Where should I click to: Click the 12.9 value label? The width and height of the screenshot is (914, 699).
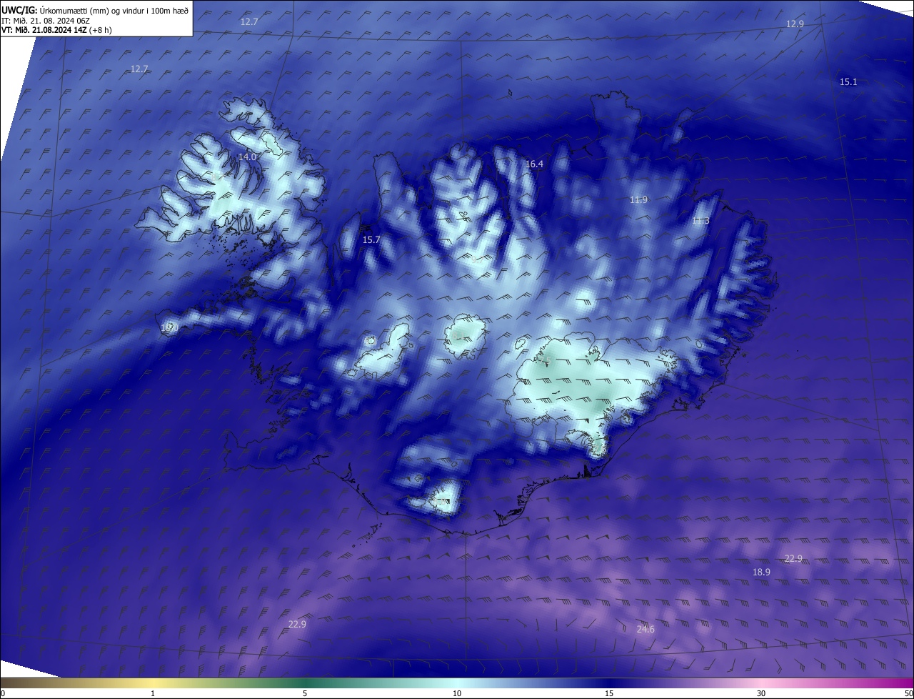[x=795, y=24]
